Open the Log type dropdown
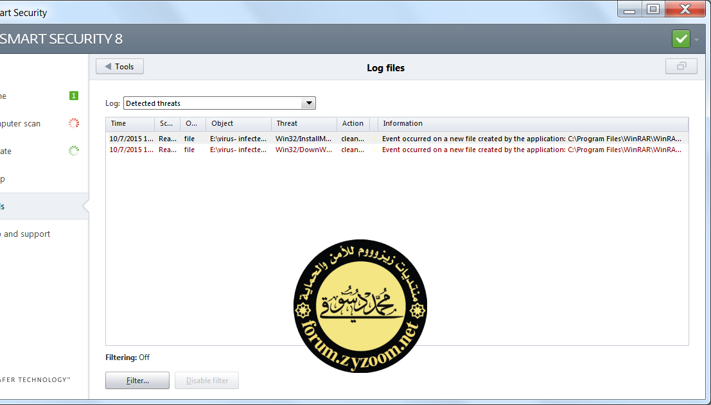Viewport: 711px width, 405px height. click(x=220, y=103)
